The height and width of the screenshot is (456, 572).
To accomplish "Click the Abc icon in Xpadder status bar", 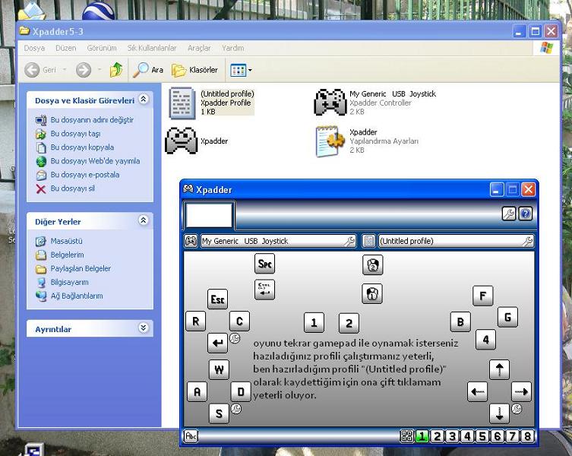I will 191,436.
